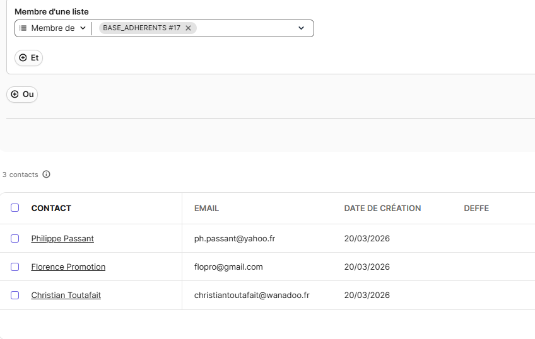Tick the Florence Promotion row checkbox
This screenshot has width=535, height=339.
click(15, 267)
